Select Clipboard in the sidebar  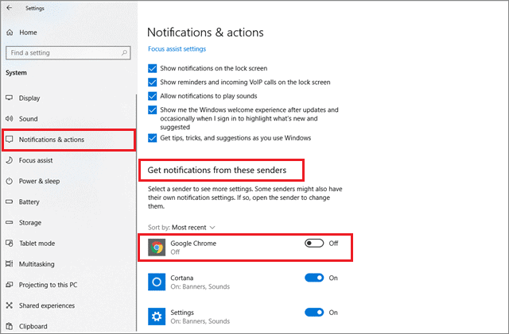point(33,326)
